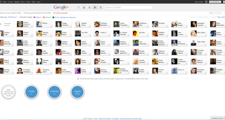The width and height of the screenshot is (225, 120).
Task: Click Política de Conteúdo footer link
Action: (105, 119)
